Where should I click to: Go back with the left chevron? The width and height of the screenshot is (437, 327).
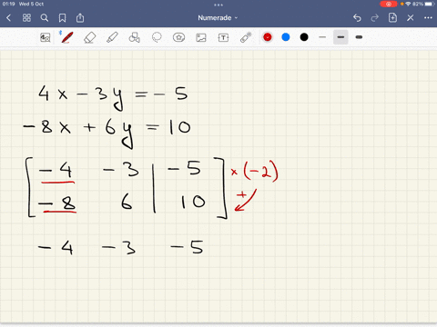point(8,18)
